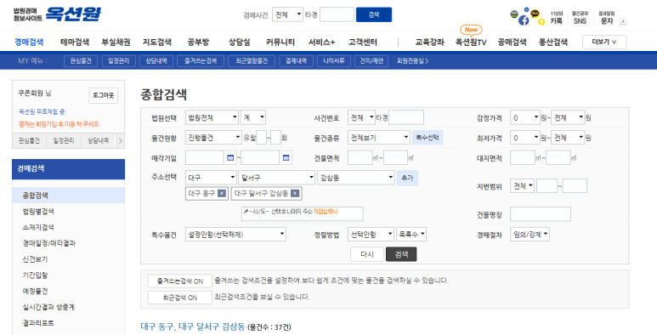The height and width of the screenshot is (335, 657).
Task: Go to 경매검색 main menu
Action: tap(29, 42)
